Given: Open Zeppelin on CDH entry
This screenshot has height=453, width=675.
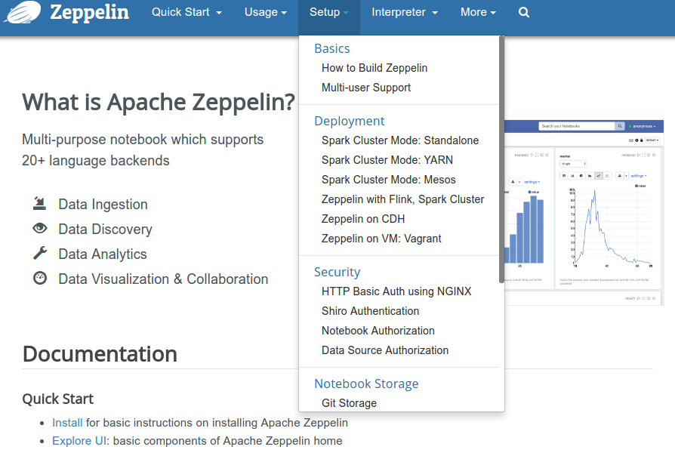Looking at the screenshot, I should coord(363,219).
